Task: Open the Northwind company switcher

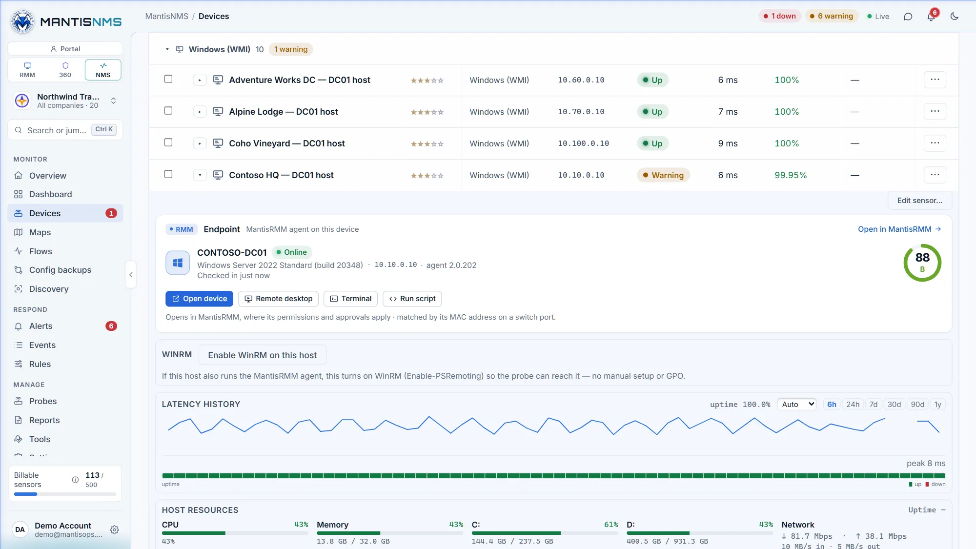Action: [x=65, y=101]
